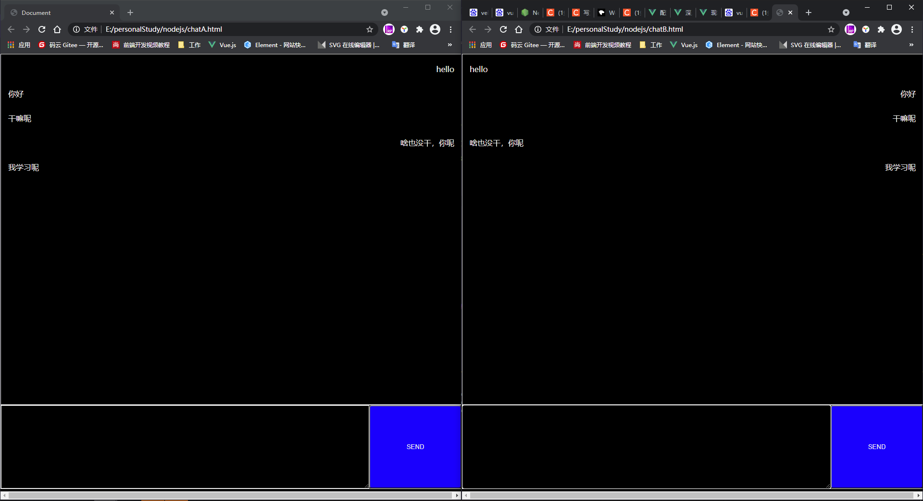The width and height of the screenshot is (923, 501).
Task: Go forward in chatA window
Action: [26, 29]
